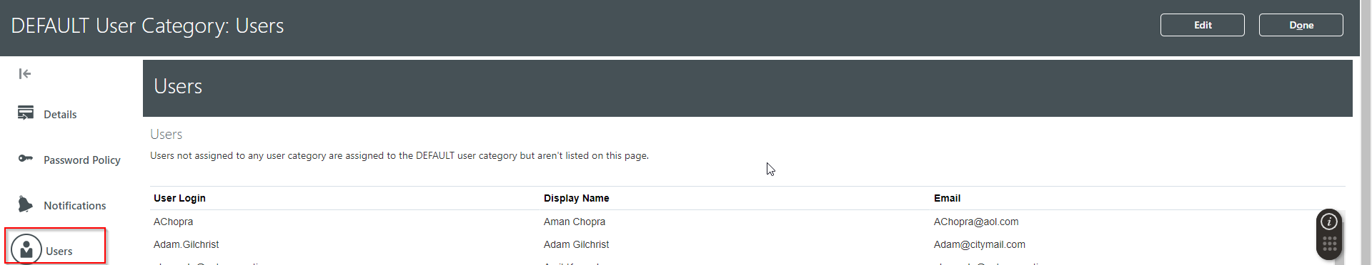Click the Email column header
This screenshot has width=1372, height=265.
click(947, 198)
